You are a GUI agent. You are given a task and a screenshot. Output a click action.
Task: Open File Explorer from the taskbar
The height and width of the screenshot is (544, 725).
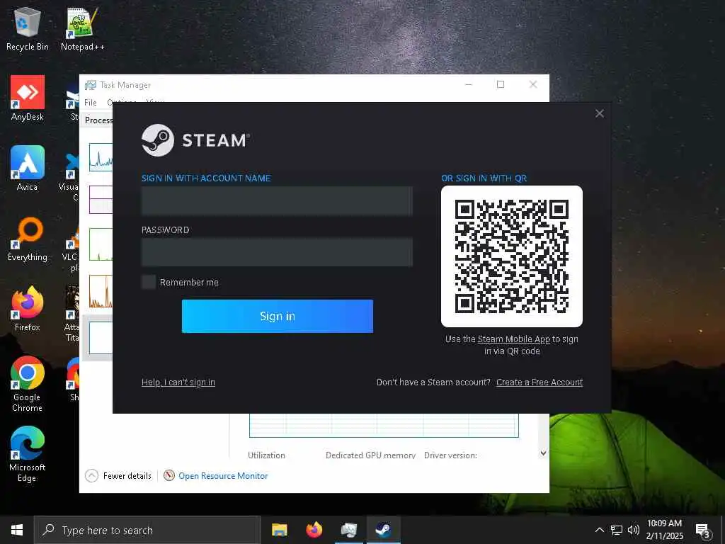[279, 530]
